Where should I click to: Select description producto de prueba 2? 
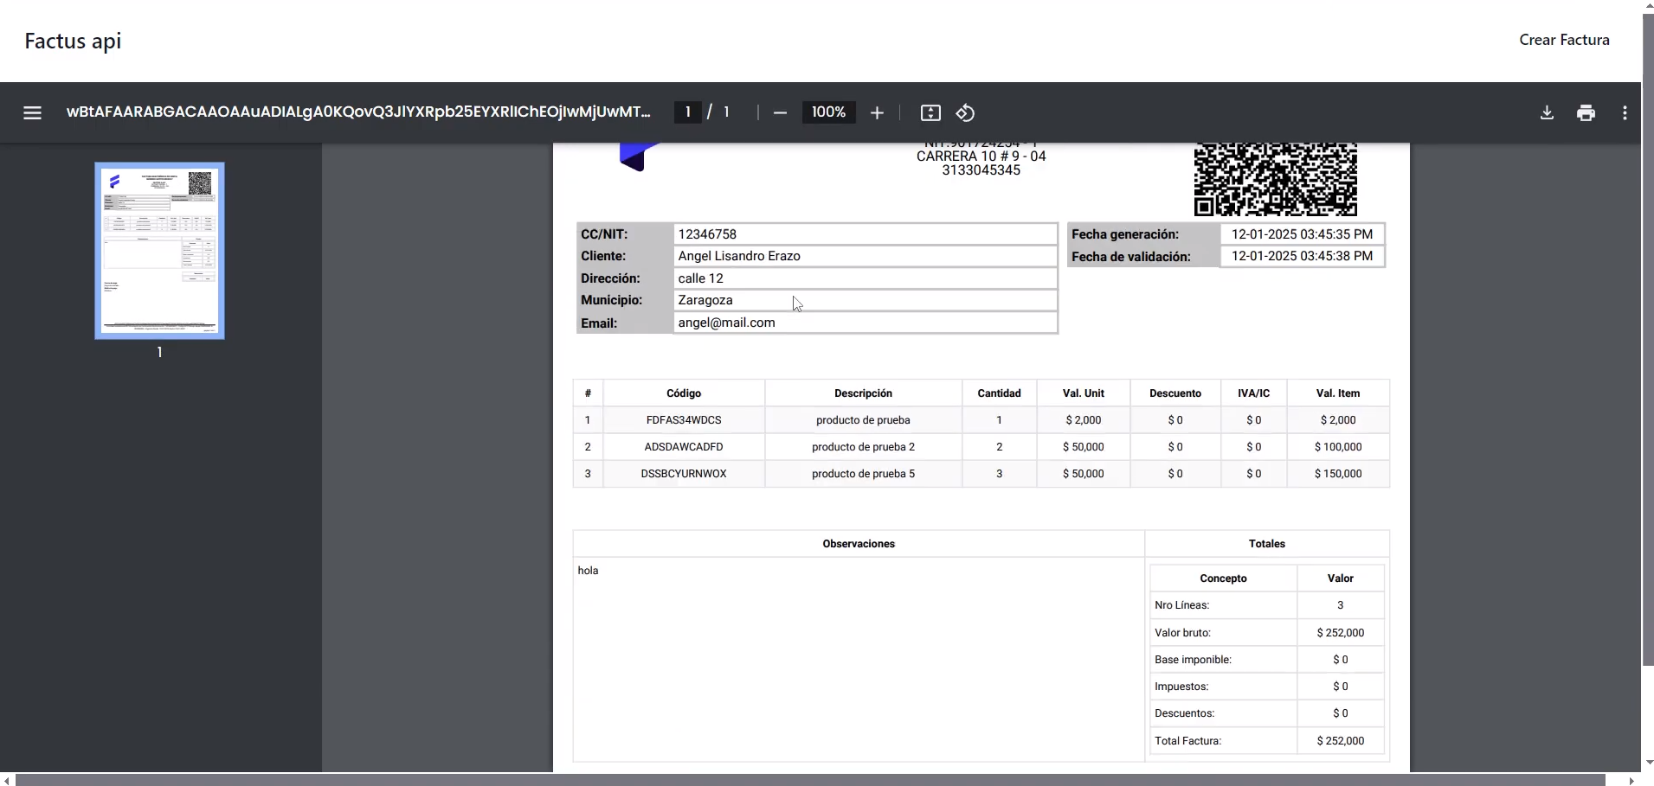(863, 447)
